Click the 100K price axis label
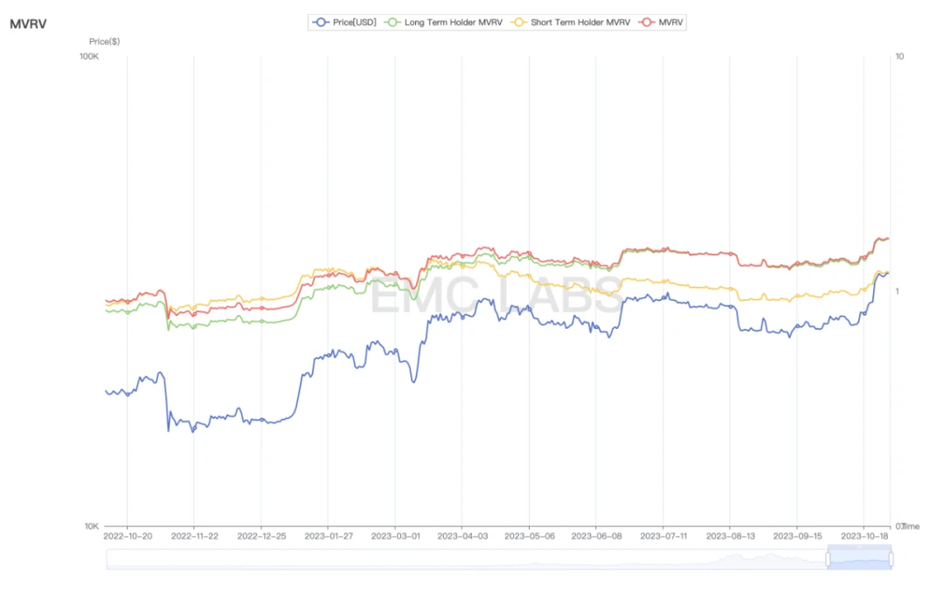944x593 pixels. point(89,57)
